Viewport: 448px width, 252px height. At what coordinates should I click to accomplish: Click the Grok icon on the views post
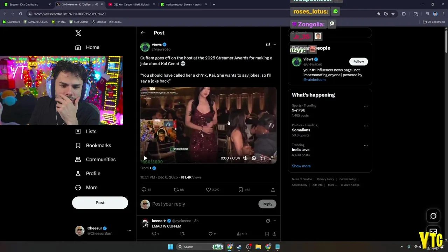(268, 44)
